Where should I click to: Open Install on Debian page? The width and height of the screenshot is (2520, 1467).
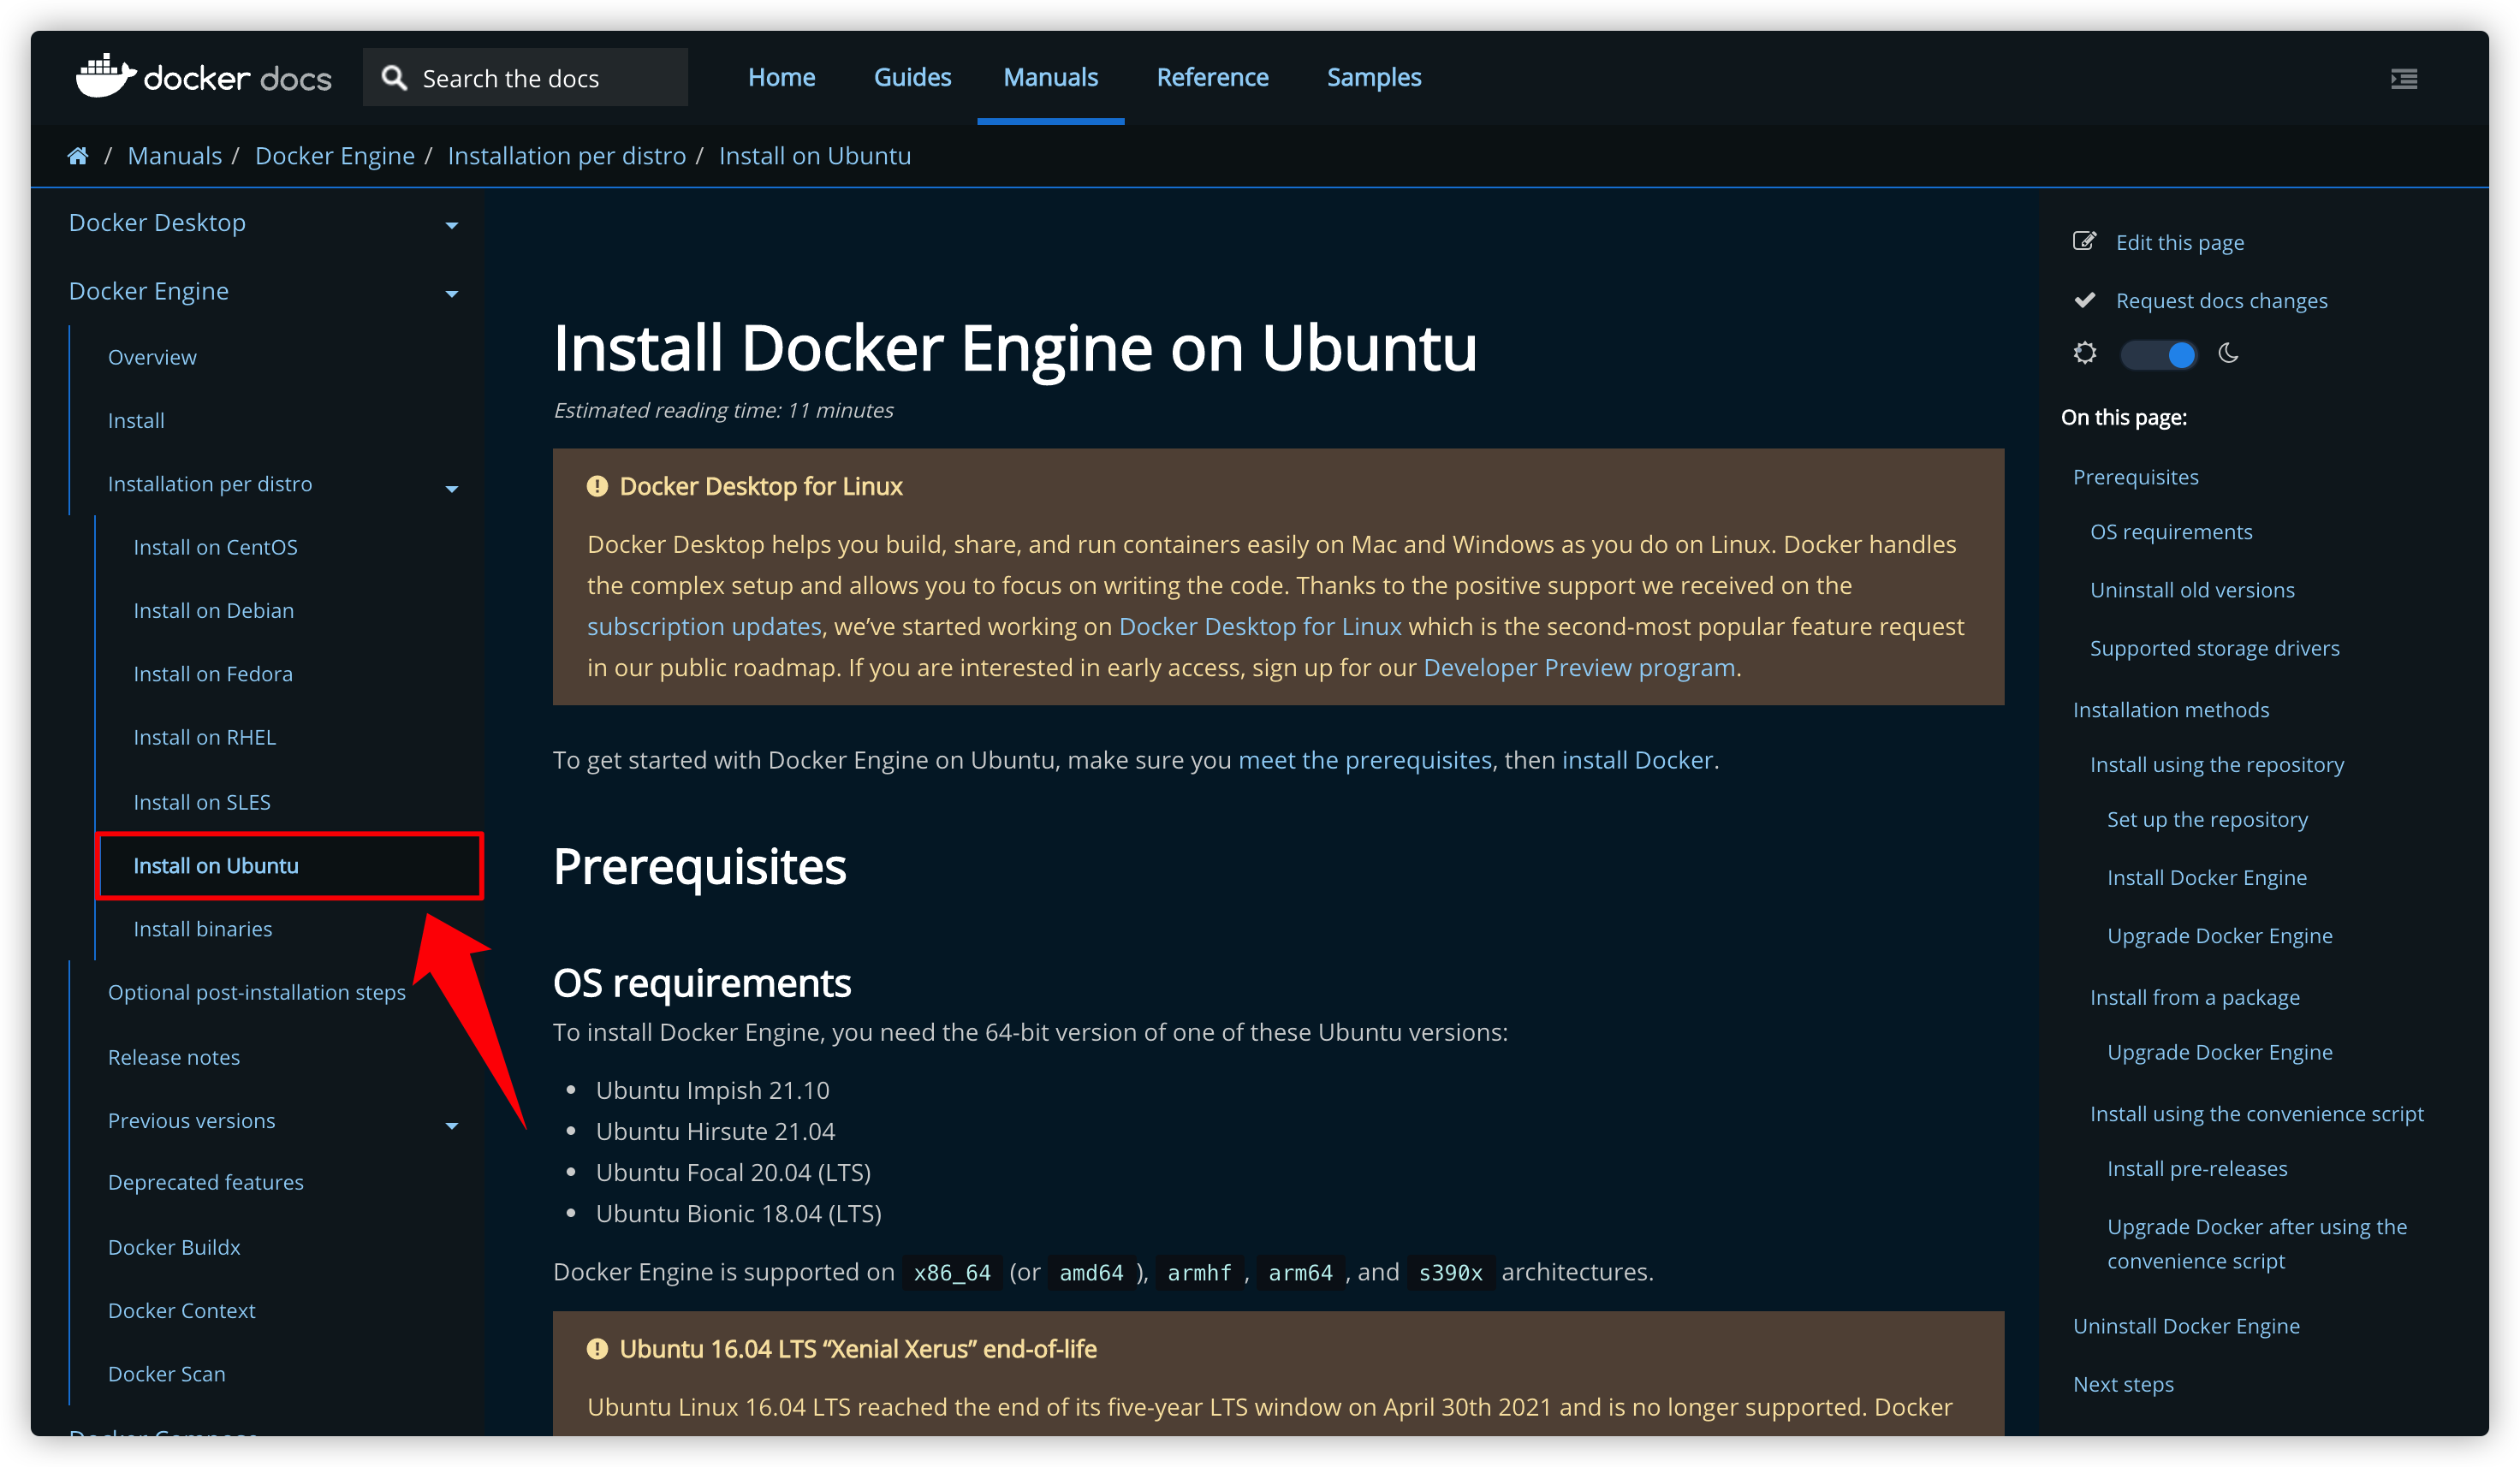tap(214, 610)
